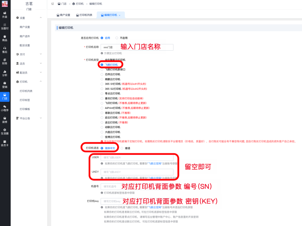Click inside the 机器号 input field

tap(115, 186)
